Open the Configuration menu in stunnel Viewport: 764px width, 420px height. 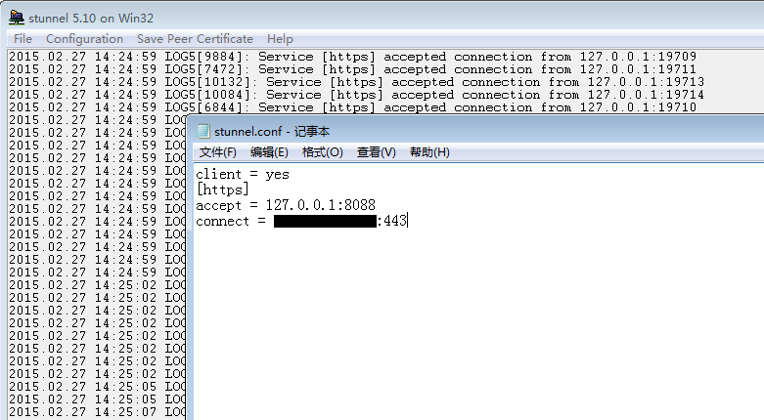[84, 38]
